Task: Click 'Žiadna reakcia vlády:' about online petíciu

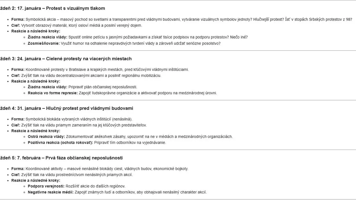Action: [47, 37]
